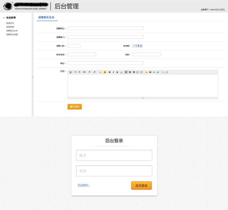This screenshot has height=210, width=228.
Task: Click the 账号 account input field
Action: (114, 155)
